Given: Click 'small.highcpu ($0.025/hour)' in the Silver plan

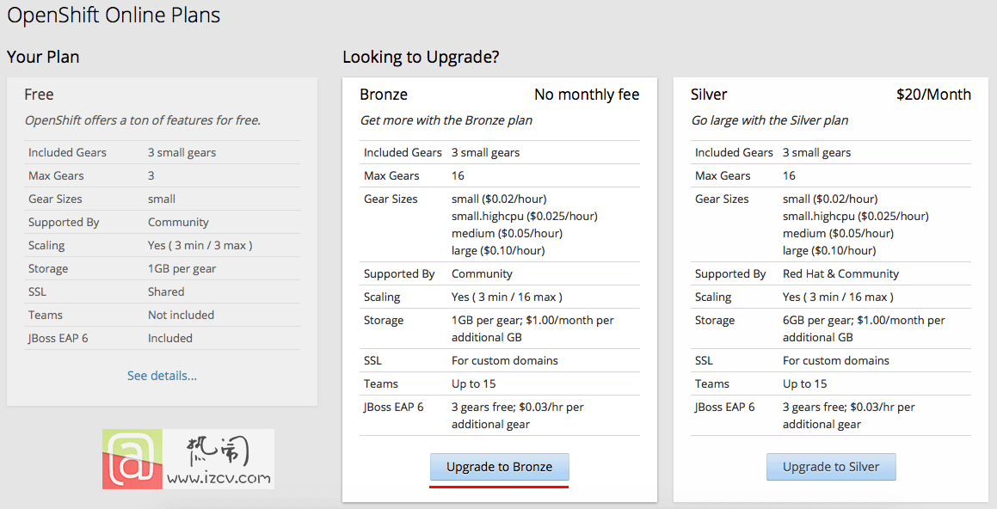Looking at the screenshot, I should (856, 216).
